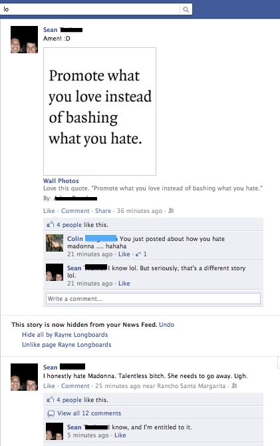Expand View all 12 comments
The image size is (280, 446).
tap(89, 413)
